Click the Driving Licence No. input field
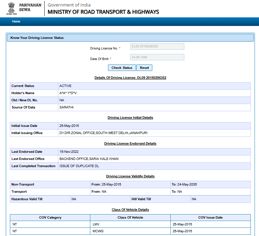 157,46
